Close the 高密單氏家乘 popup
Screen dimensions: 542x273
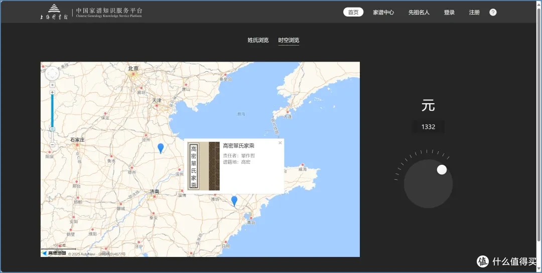pyautogui.click(x=281, y=143)
